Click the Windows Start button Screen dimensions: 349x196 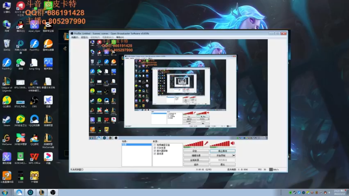coord(5,193)
